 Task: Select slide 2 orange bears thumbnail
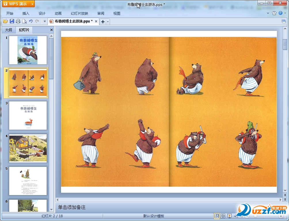click(x=28, y=83)
